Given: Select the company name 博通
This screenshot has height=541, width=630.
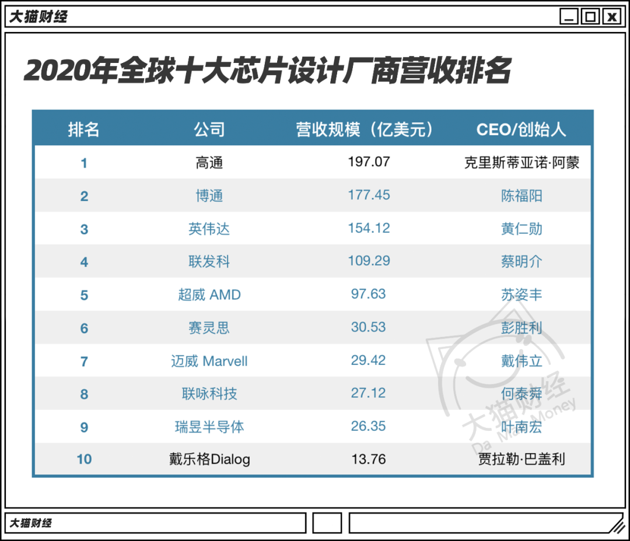Looking at the screenshot, I should (209, 196).
